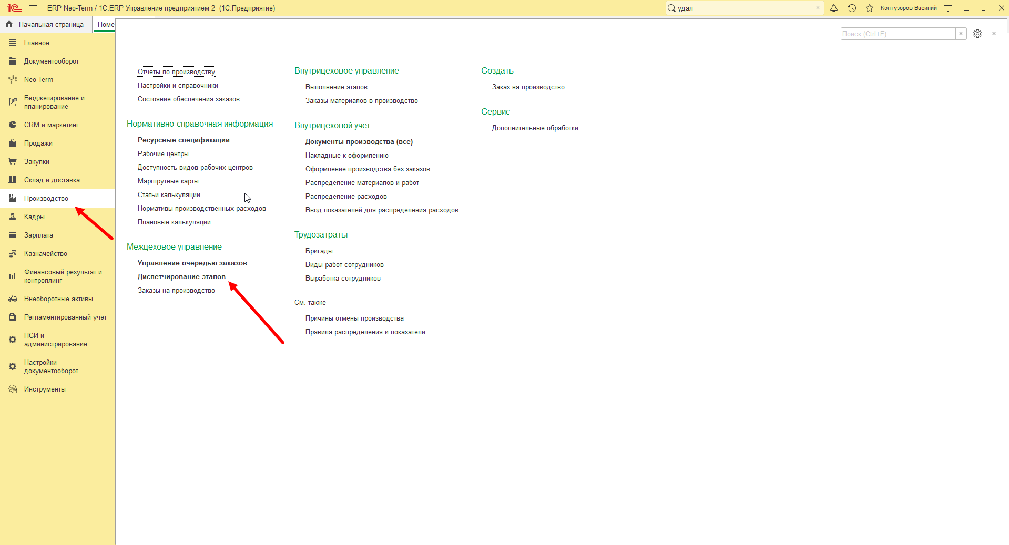Open favorites star icon

tap(870, 8)
